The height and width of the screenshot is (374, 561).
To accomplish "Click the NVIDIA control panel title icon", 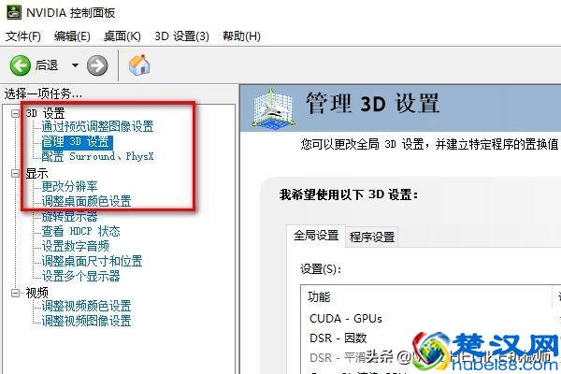I will click(14, 12).
